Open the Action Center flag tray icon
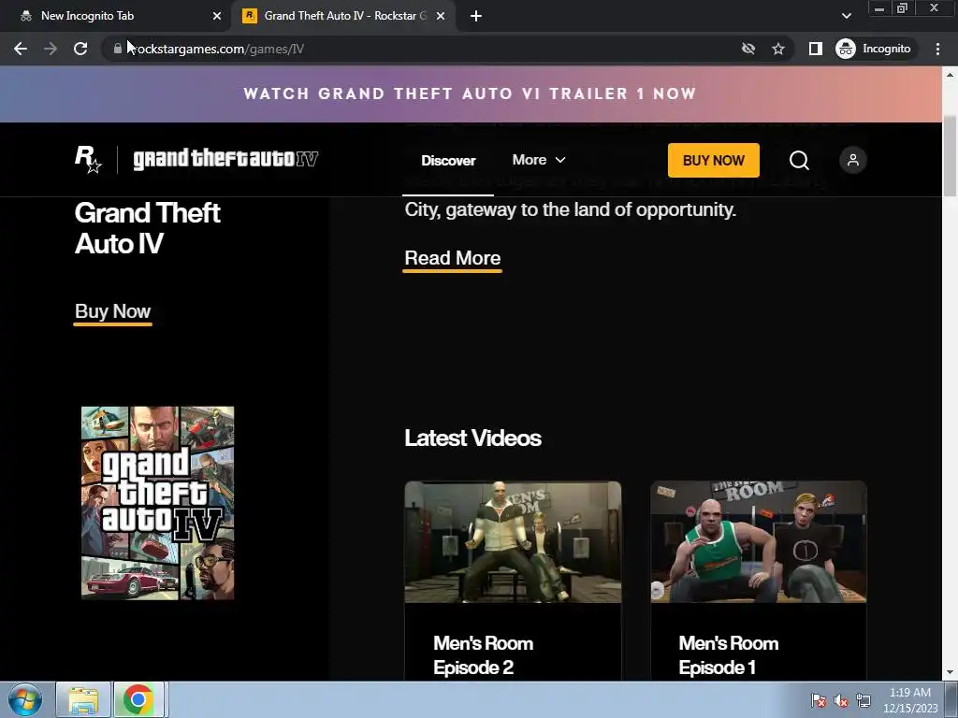 coord(819,701)
